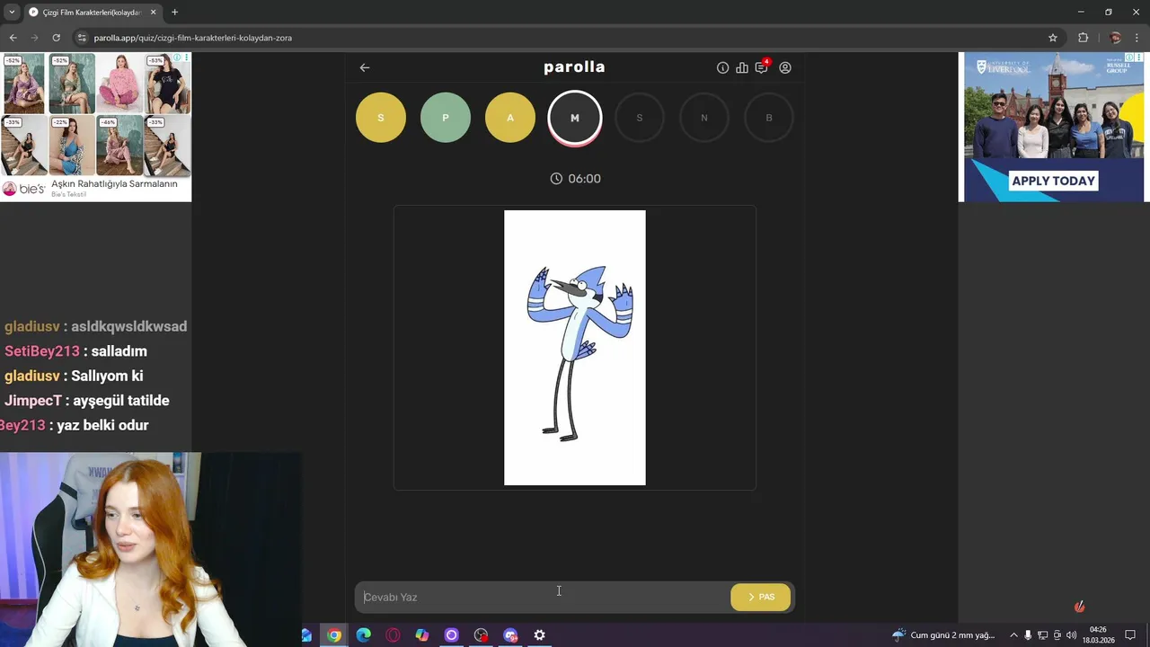The height and width of the screenshot is (647, 1150).
Task: Select the dimmed B letter circle
Action: pyautogui.click(x=769, y=118)
